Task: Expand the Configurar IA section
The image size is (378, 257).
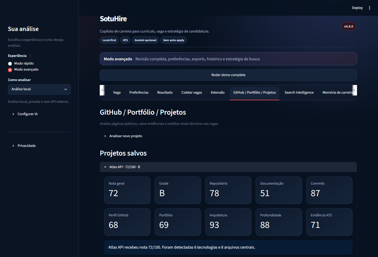Action: 39,114
